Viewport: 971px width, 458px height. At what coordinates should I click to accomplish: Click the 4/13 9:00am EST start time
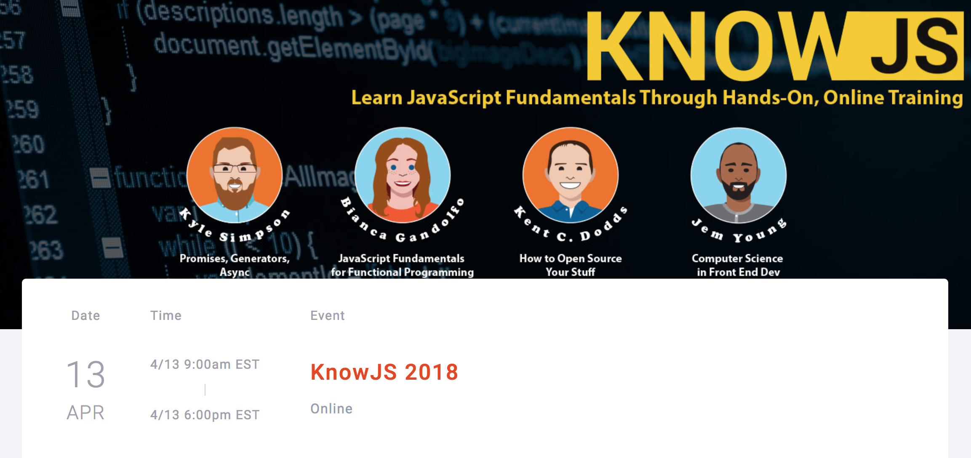[205, 364]
